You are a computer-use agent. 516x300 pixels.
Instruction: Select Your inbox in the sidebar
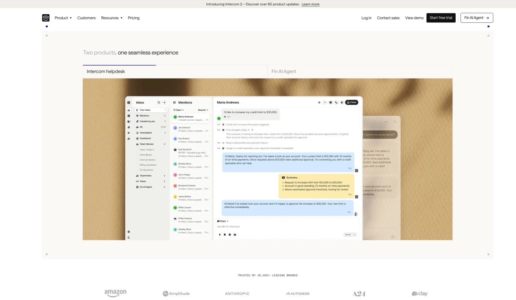click(x=151, y=110)
